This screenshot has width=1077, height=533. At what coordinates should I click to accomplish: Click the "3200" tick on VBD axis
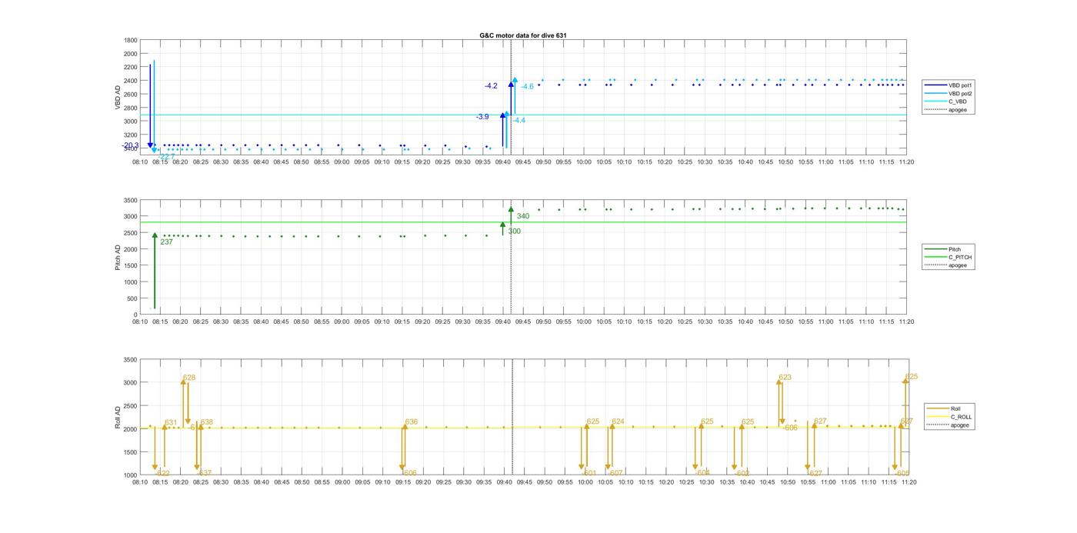131,135
